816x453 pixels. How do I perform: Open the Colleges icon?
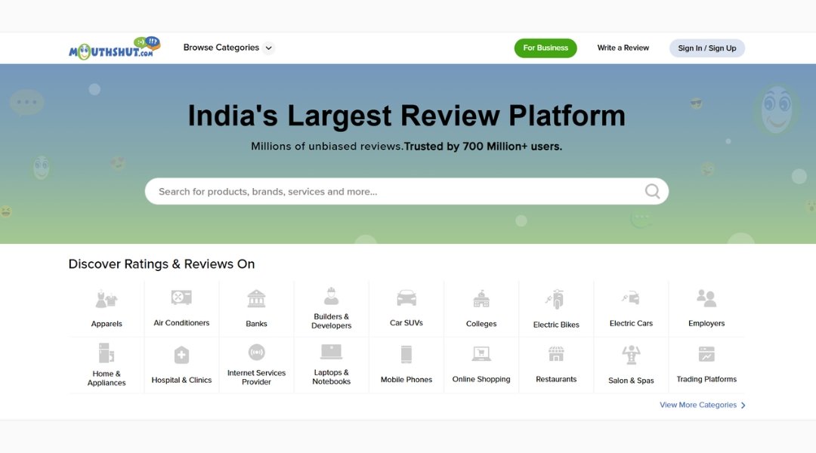pos(481,299)
